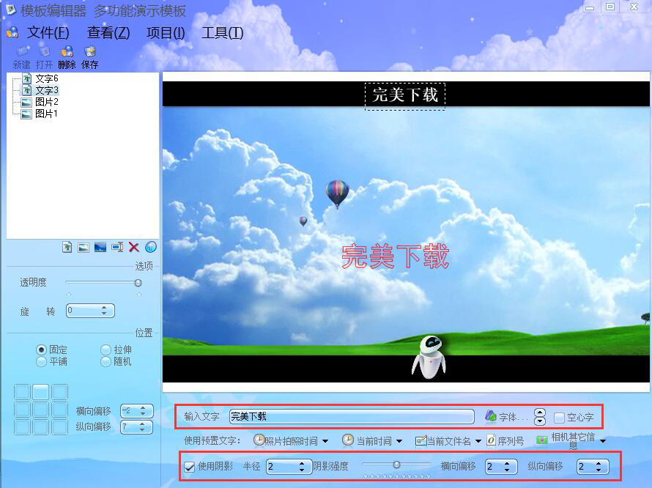Decrease position 横向偏移 in left panel with down arrow
Viewport: 652px width, 488px height.
coord(143,413)
